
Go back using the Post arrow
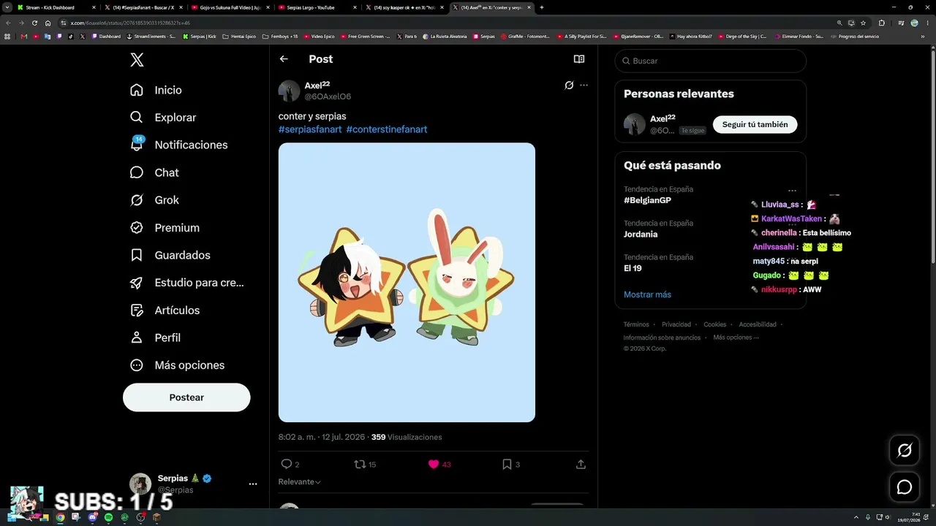(x=284, y=59)
